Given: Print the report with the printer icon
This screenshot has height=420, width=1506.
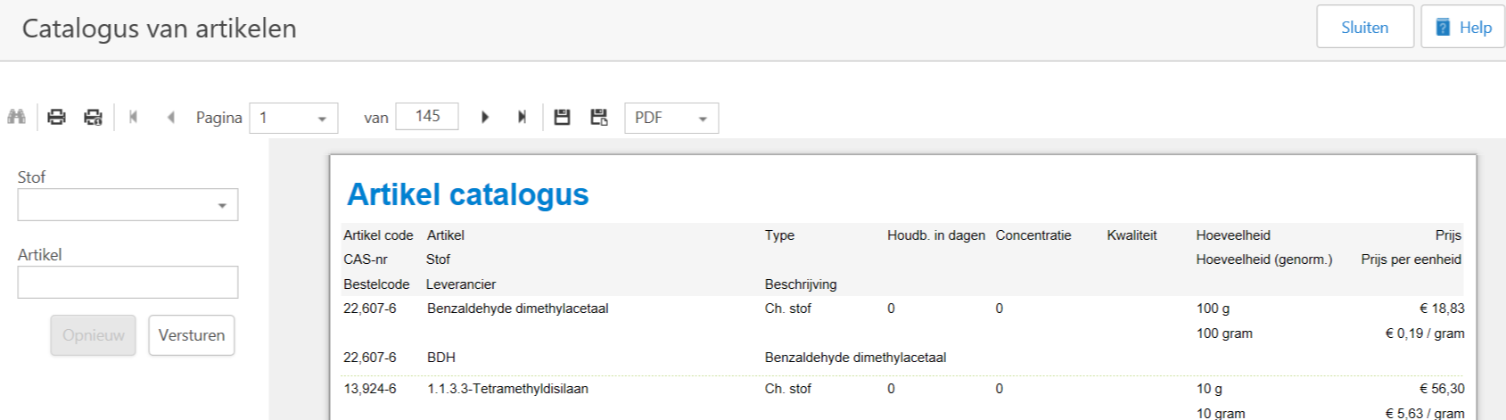Looking at the screenshot, I should [x=56, y=117].
